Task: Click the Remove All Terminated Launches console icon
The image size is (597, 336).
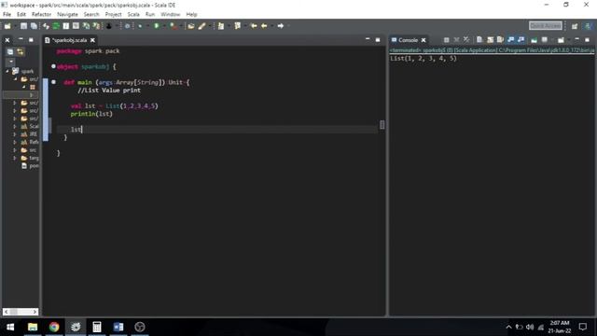Action: click(x=466, y=39)
